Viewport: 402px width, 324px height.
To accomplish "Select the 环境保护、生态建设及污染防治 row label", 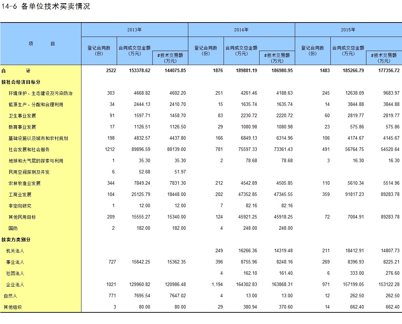I will pos(41,93).
